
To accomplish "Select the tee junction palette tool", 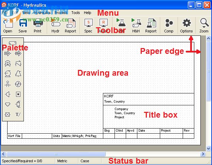I will pos(7,104).
